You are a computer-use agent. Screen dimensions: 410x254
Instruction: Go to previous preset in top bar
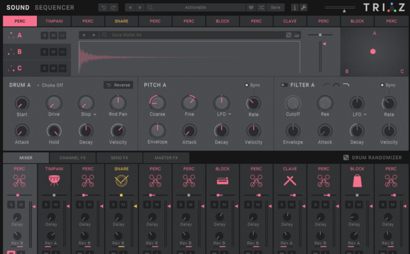click(x=130, y=8)
